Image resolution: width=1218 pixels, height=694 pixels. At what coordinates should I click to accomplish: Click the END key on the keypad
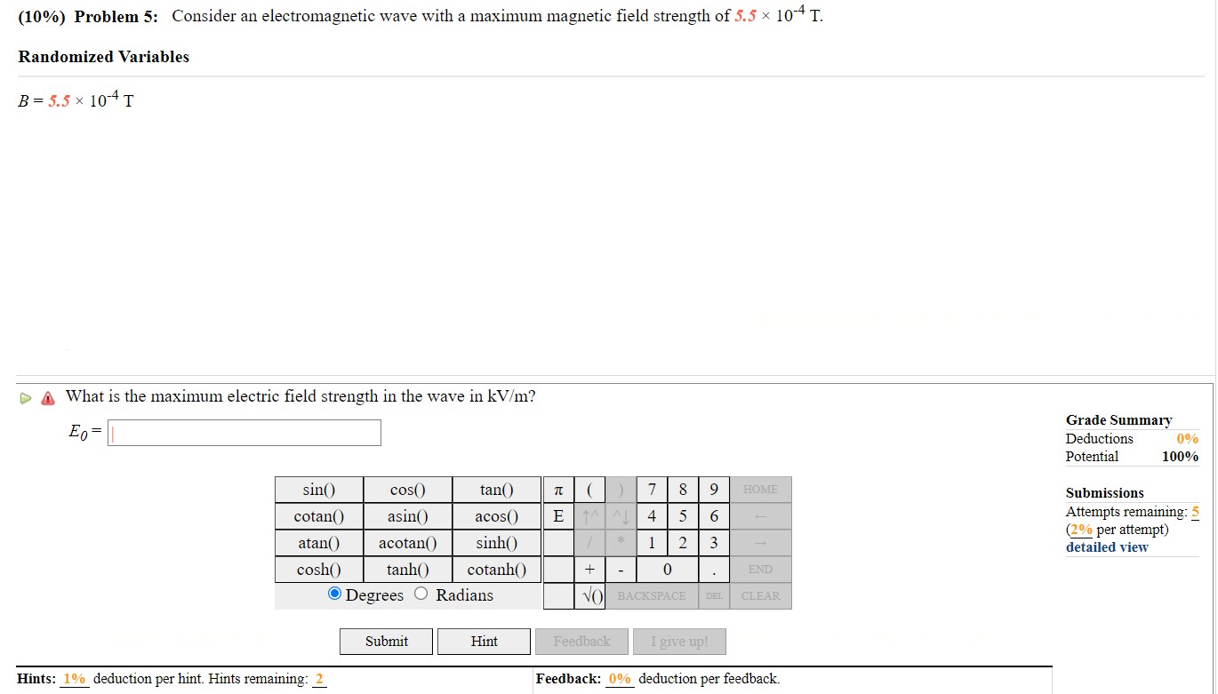[x=760, y=569]
